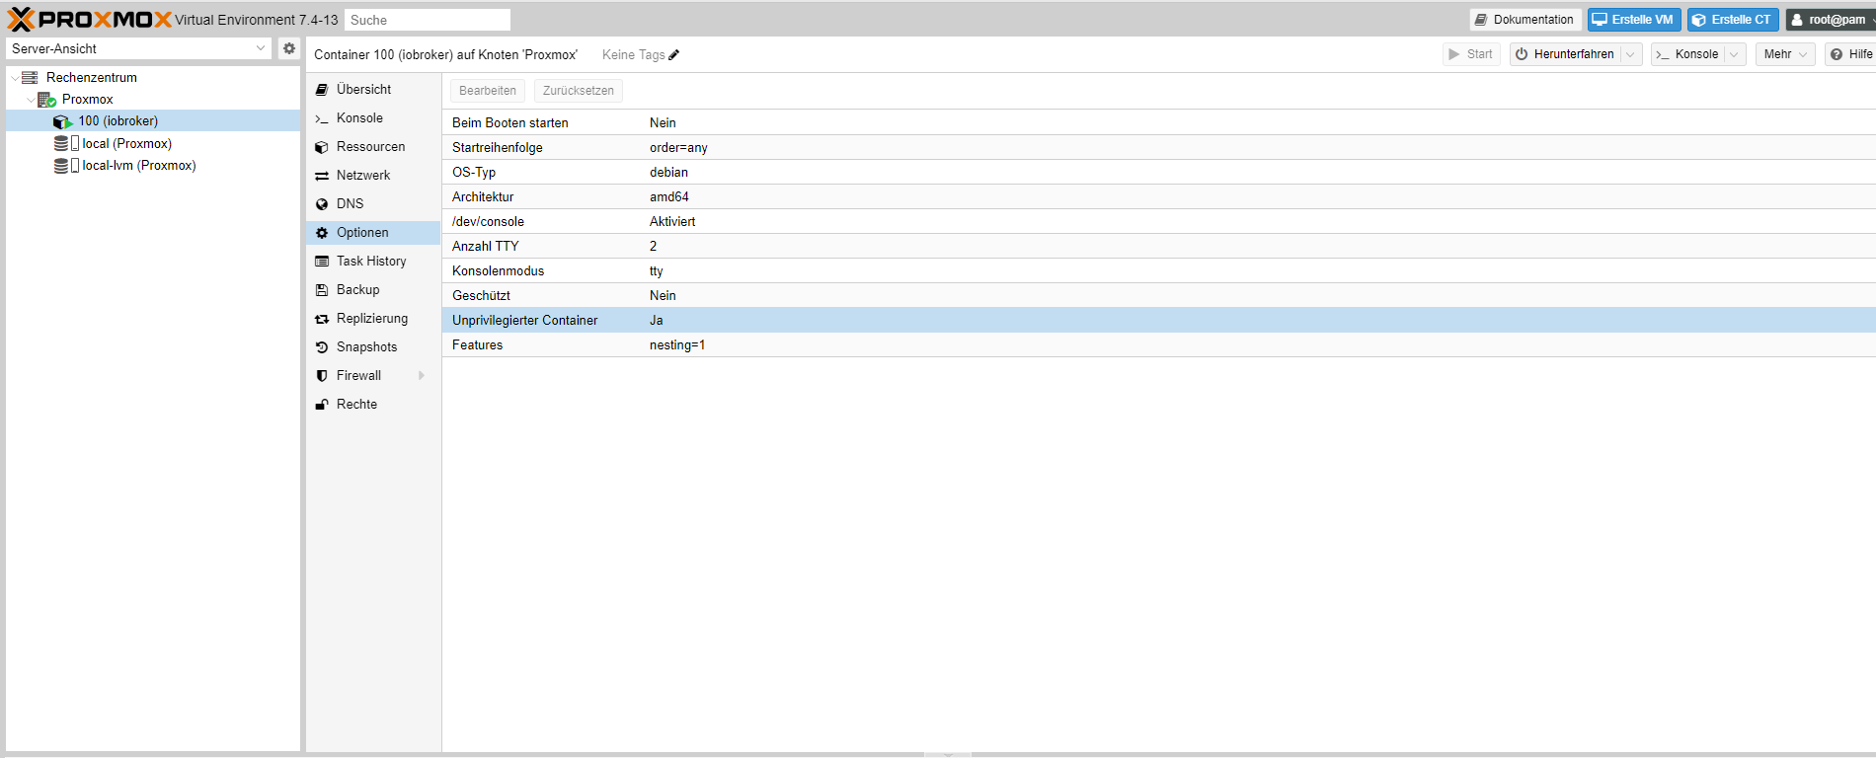Expand the Firewall submenu arrow
The height and width of the screenshot is (758, 1876).
(422, 376)
